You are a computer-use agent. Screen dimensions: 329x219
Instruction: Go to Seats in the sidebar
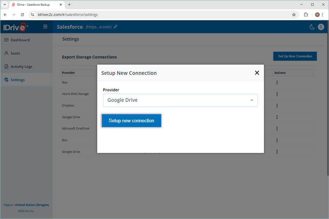point(15,53)
